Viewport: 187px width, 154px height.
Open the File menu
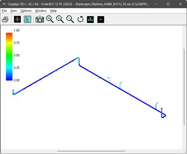(x=4, y=11)
